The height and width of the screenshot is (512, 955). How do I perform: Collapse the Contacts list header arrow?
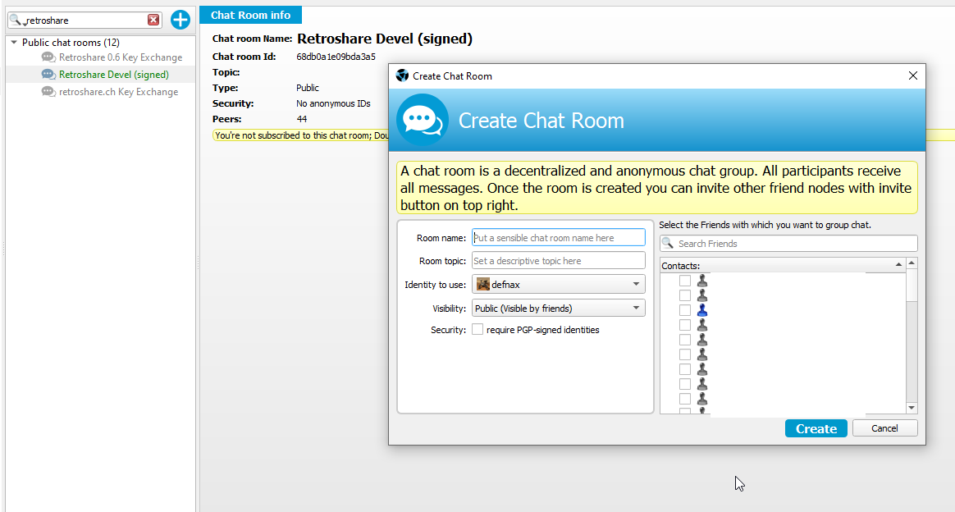898,264
